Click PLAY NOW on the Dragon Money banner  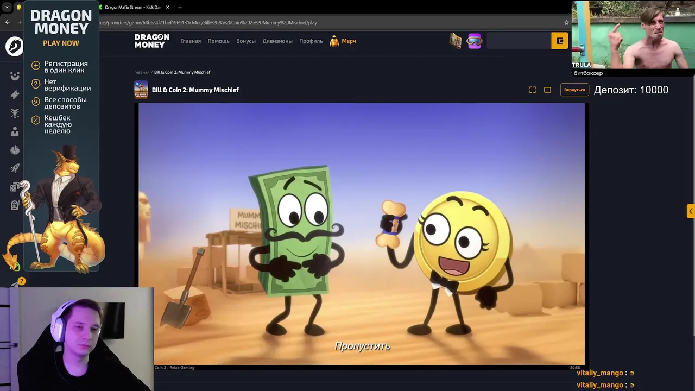pyautogui.click(x=61, y=43)
